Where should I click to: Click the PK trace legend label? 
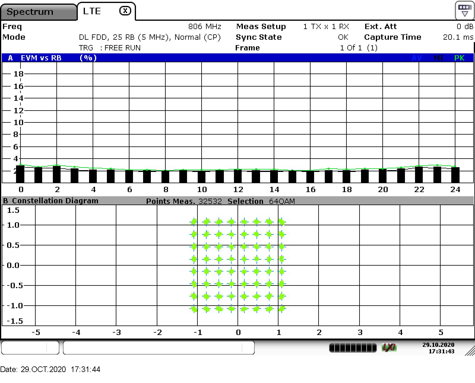coord(459,58)
